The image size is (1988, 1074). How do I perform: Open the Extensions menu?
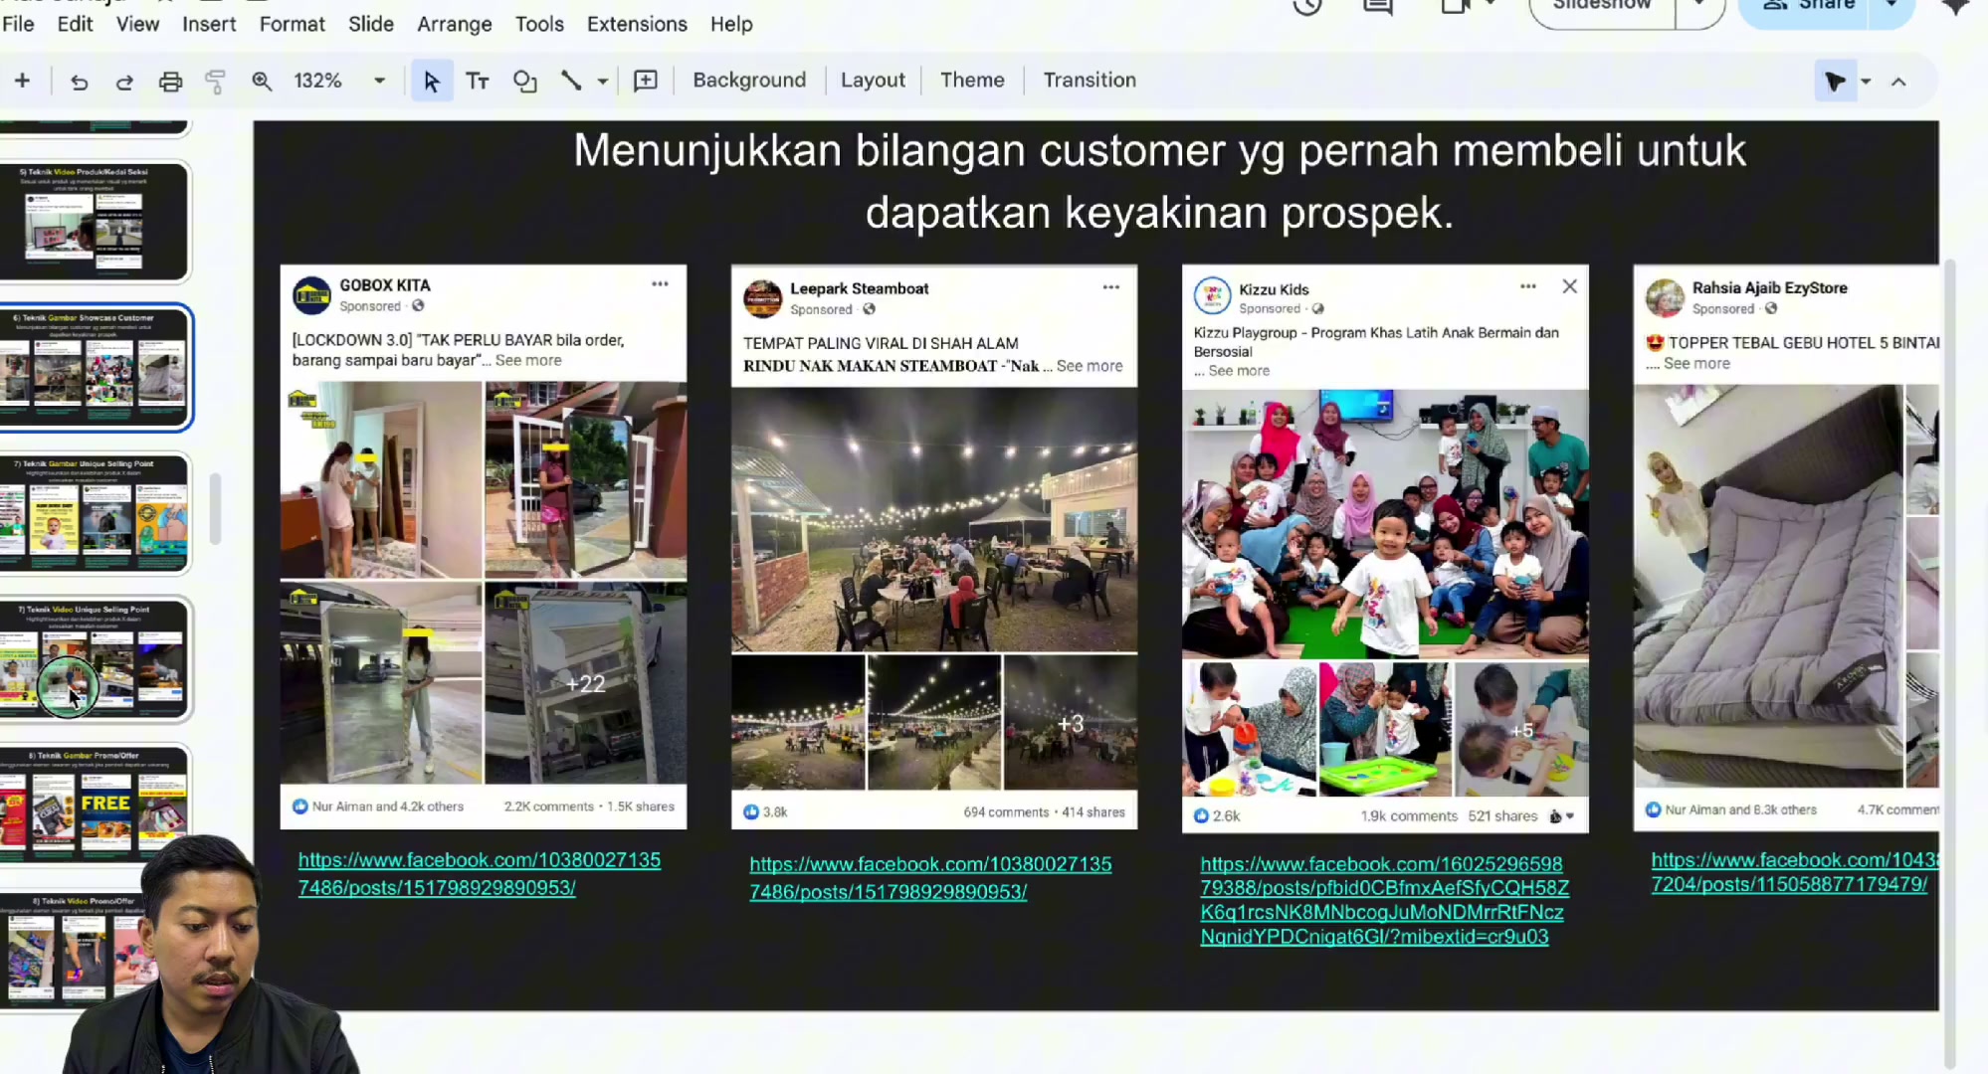point(637,24)
